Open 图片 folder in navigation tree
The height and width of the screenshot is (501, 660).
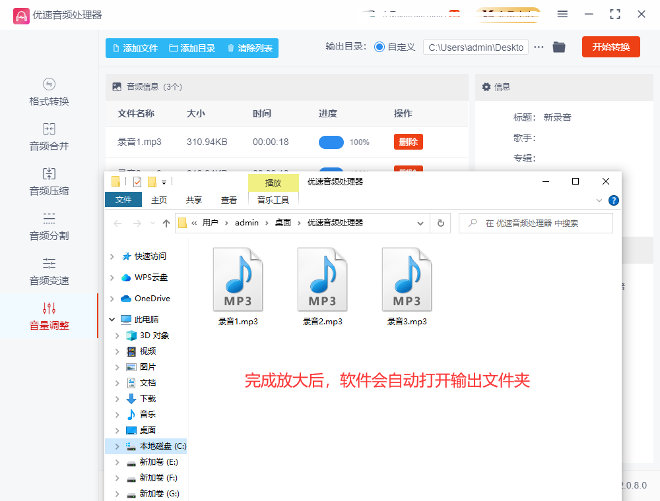141,367
